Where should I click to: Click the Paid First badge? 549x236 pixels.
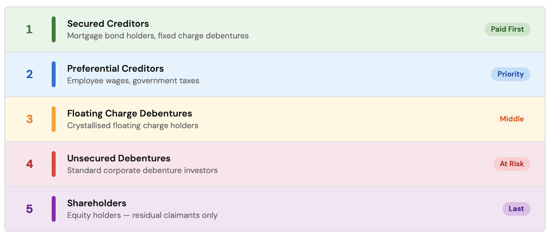click(x=507, y=29)
